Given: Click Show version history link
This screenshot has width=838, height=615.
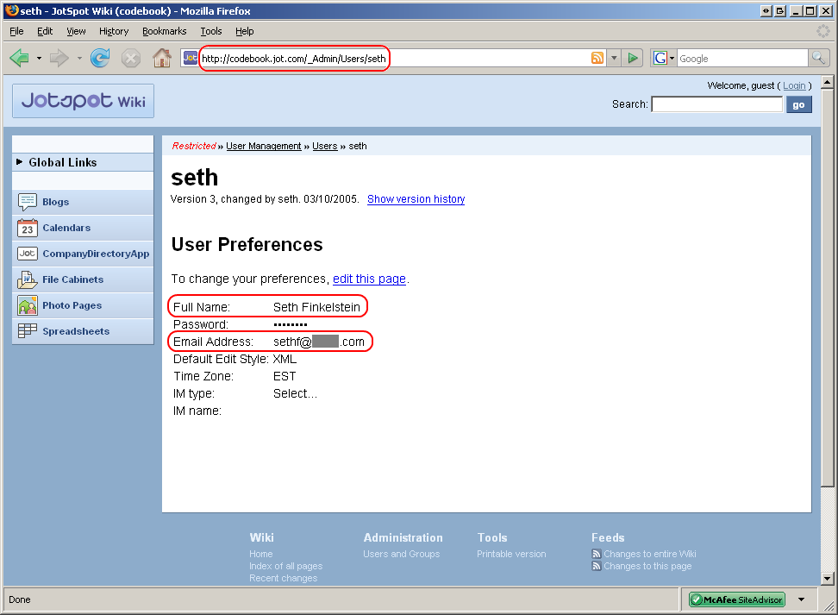Looking at the screenshot, I should pyautogui.click(x=416, y=199).
